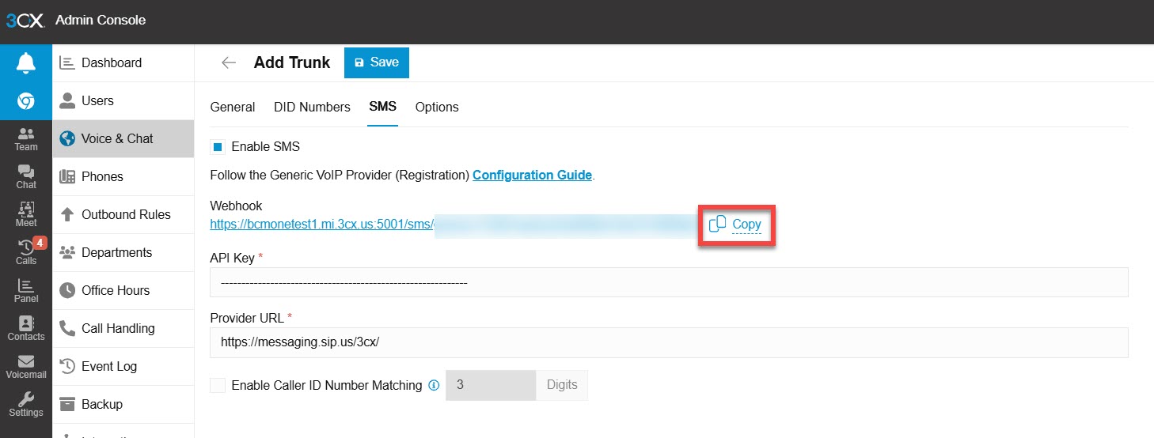Open Calls history with 4 badge
The height and width of the screenshot is (438, 1154).
click(x=26, y=253)
